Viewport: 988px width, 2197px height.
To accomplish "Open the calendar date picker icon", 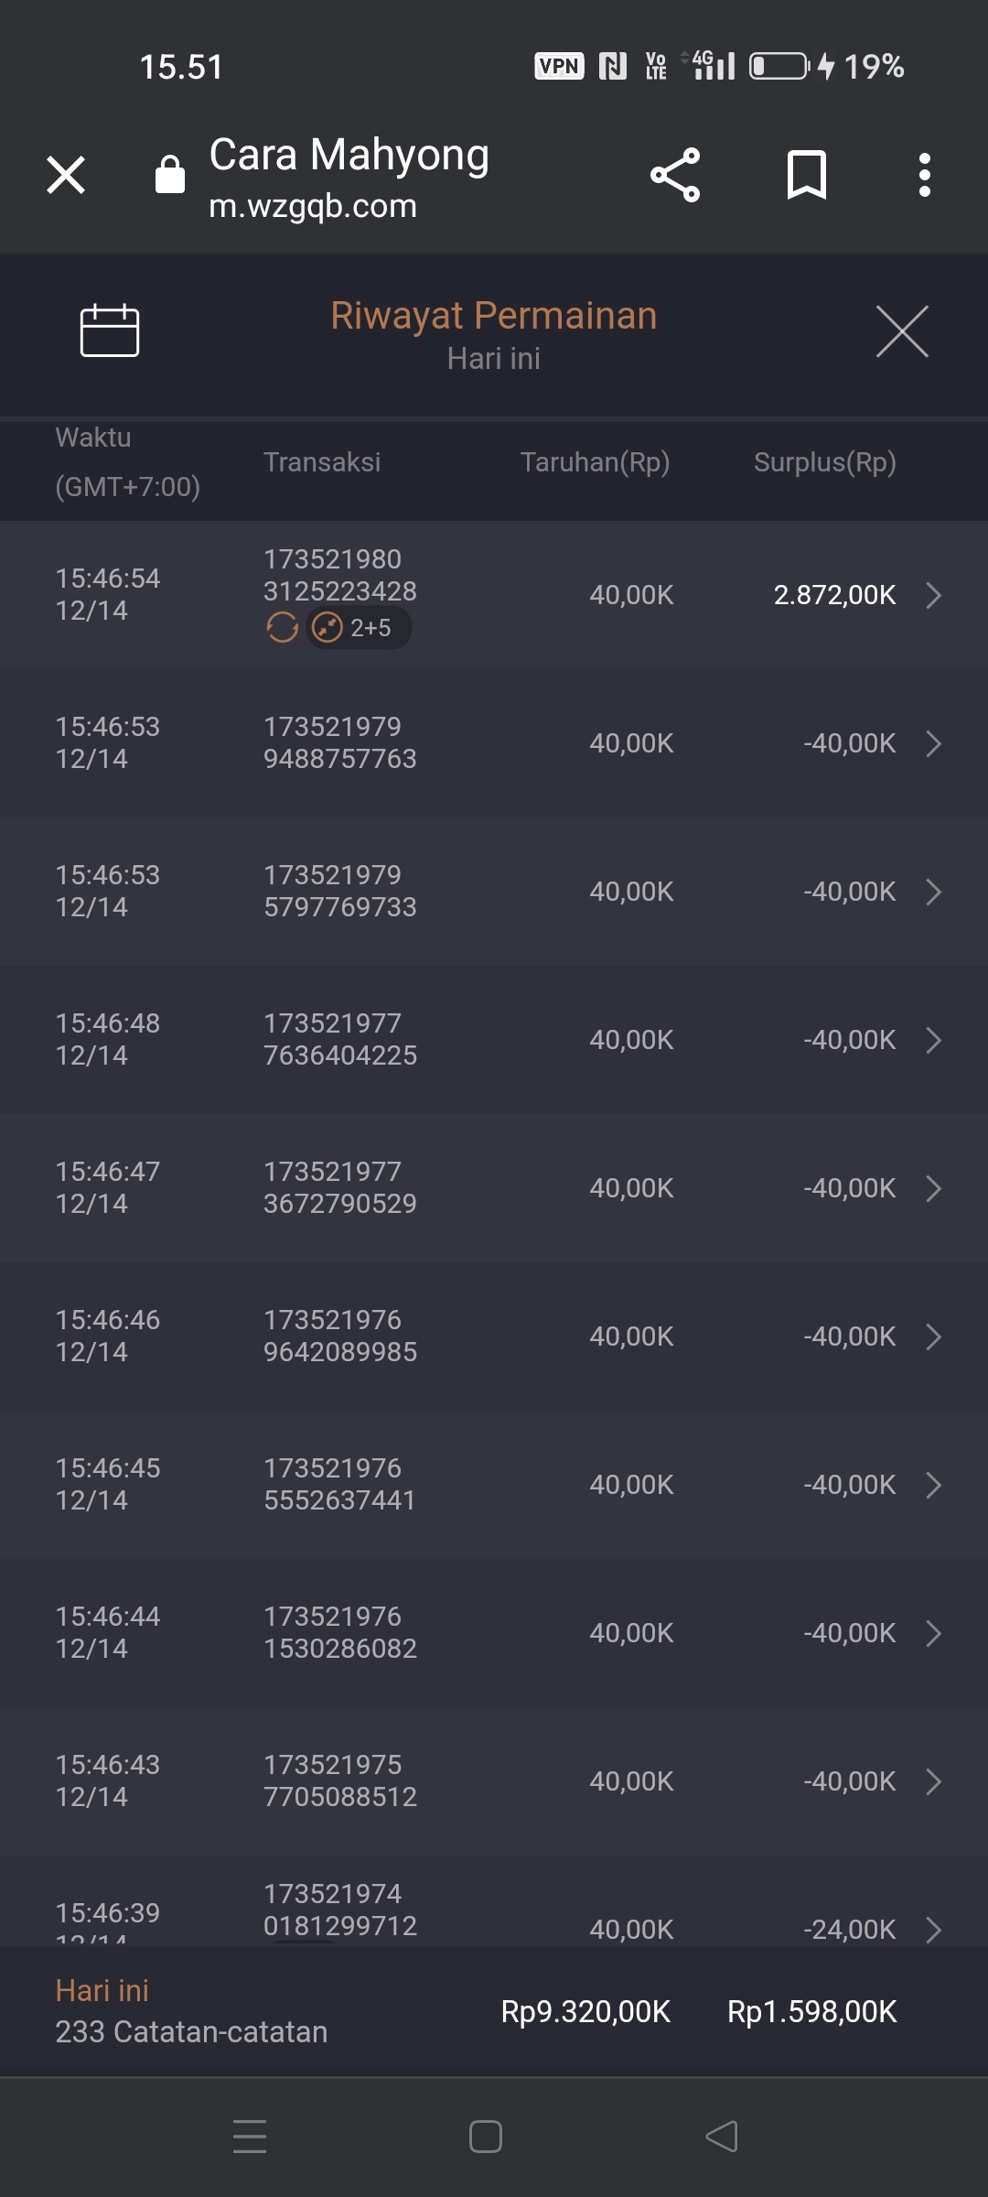I will (x=110, y=330).
